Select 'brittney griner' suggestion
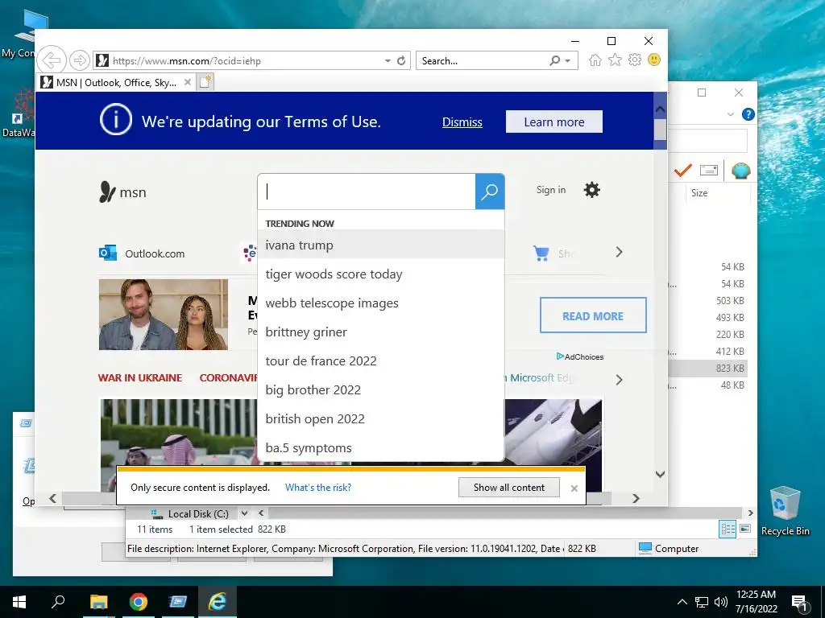Image resolution: width=825 pixels, height=618 pixels. click(381, 332)
